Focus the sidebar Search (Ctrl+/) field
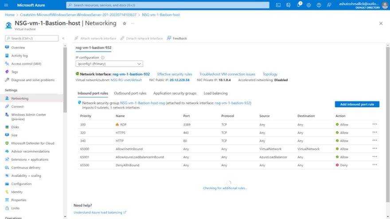The image size is (390, 219). point(31,38)
